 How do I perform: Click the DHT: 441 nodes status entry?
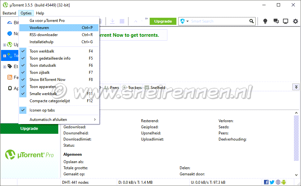click(75, 182)
